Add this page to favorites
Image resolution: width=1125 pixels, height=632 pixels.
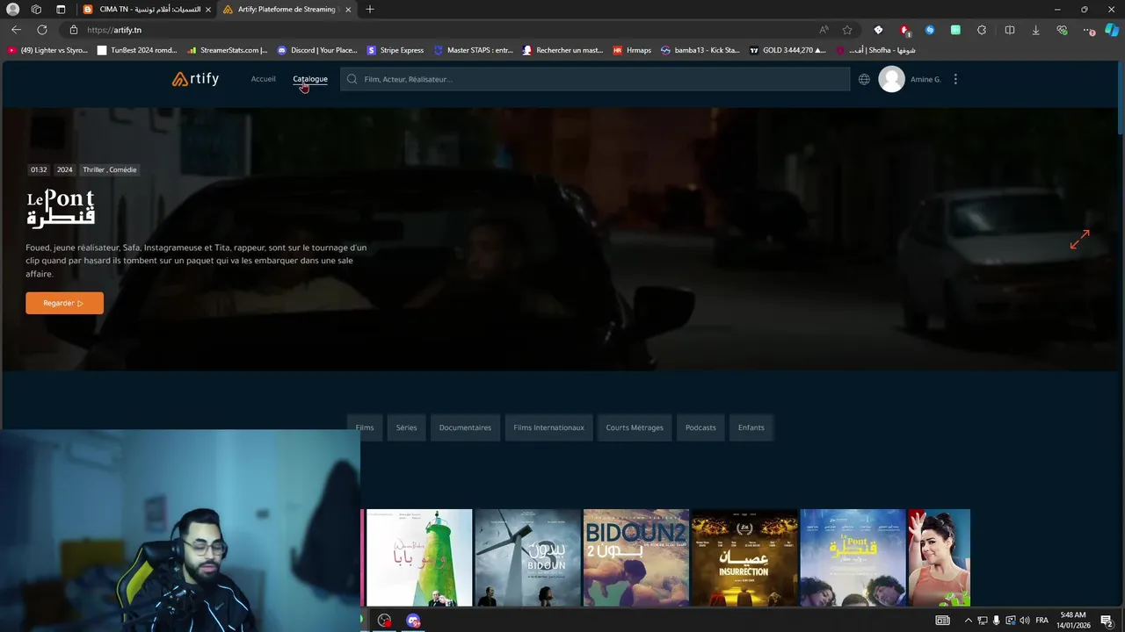(x=847, y=30)
